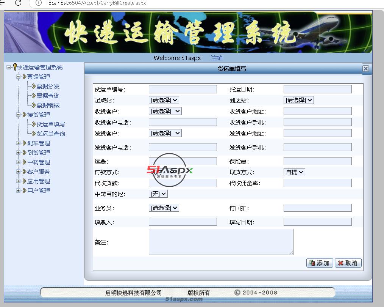Expand the 客户服务 tree branch
384x307 pixels.
tap(18, 172)
